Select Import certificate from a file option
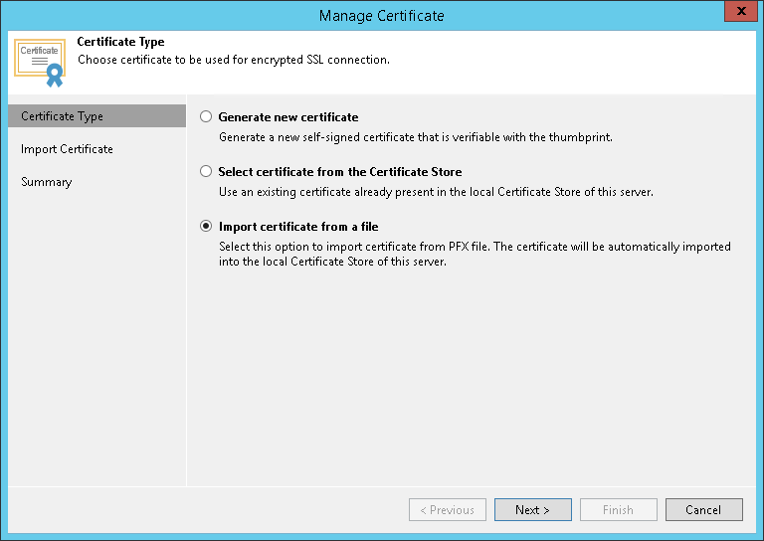The width and height of the screenshot is (764, 541). (x=206, y=226)
